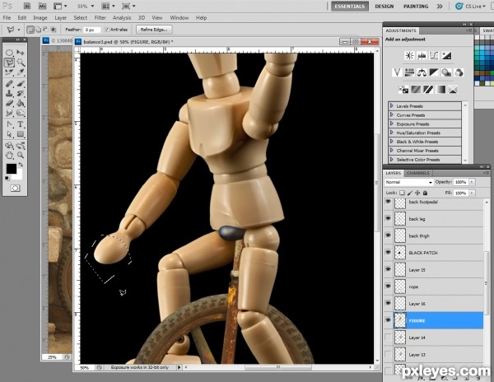The height and width of the screenshot is (382, 494).
Task: Select the Clone Stamp tool
Action: click(9, 94)
